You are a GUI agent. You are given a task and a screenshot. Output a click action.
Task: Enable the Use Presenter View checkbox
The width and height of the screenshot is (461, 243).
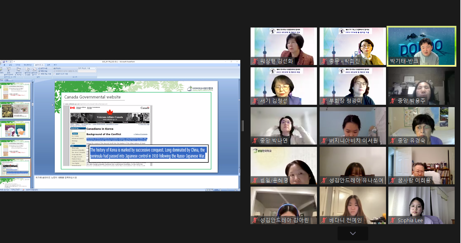pos(54,74)
